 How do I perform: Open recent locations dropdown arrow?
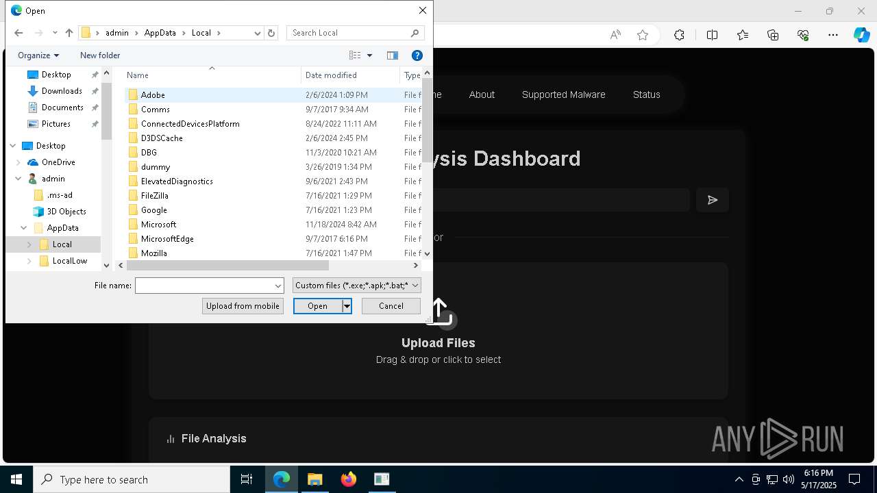55,33
